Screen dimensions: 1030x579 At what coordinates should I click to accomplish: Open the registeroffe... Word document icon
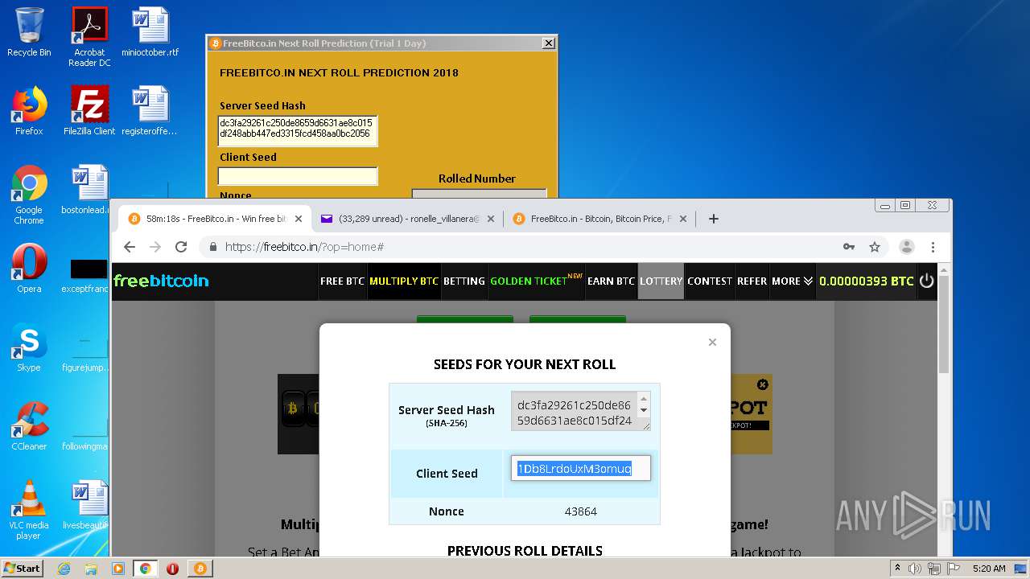(x=150, y=111)
